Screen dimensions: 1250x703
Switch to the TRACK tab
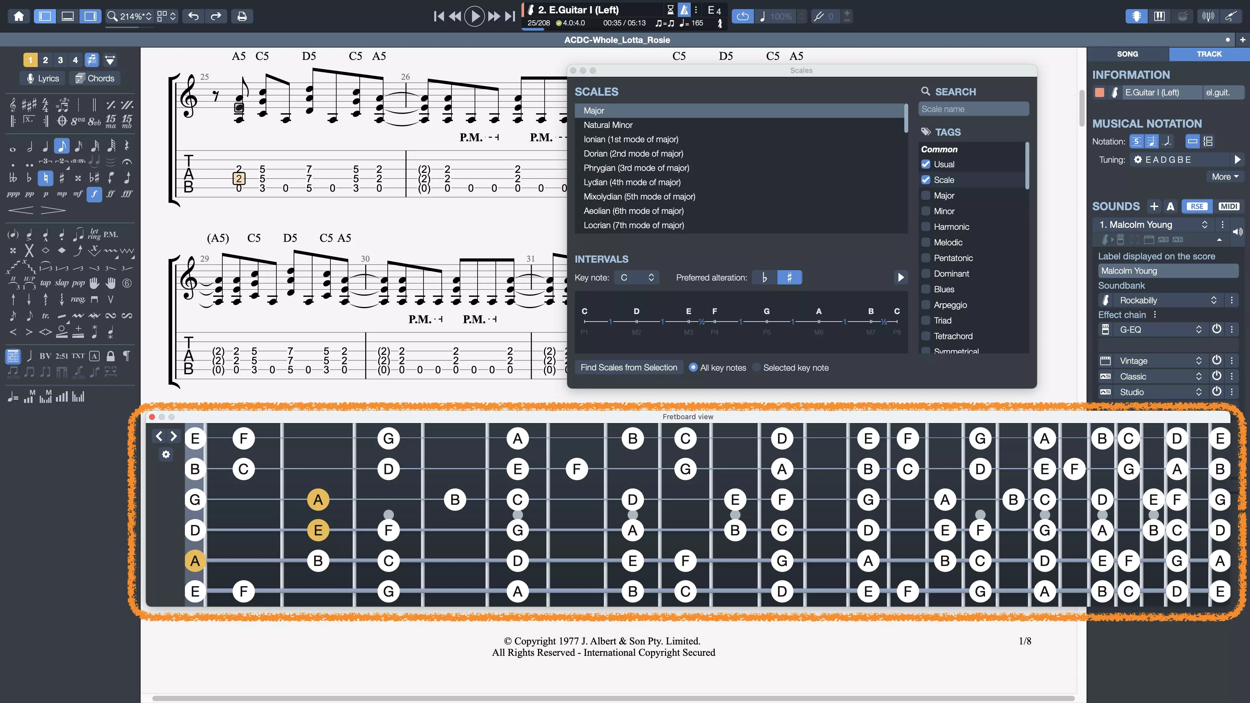coord(1209,54)
